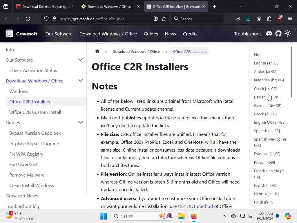The width and height of the screenshot is (297, 223).
Task: Open the Windows Start button
Action: (103, 216)
